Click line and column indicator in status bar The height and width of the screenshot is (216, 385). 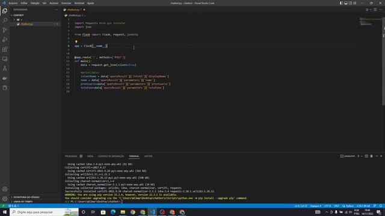point(301,206)
